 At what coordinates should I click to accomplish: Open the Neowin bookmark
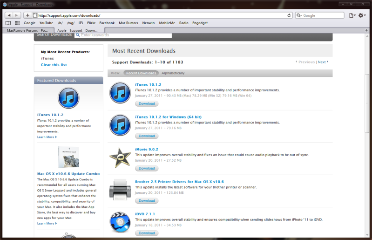[149, 23]
